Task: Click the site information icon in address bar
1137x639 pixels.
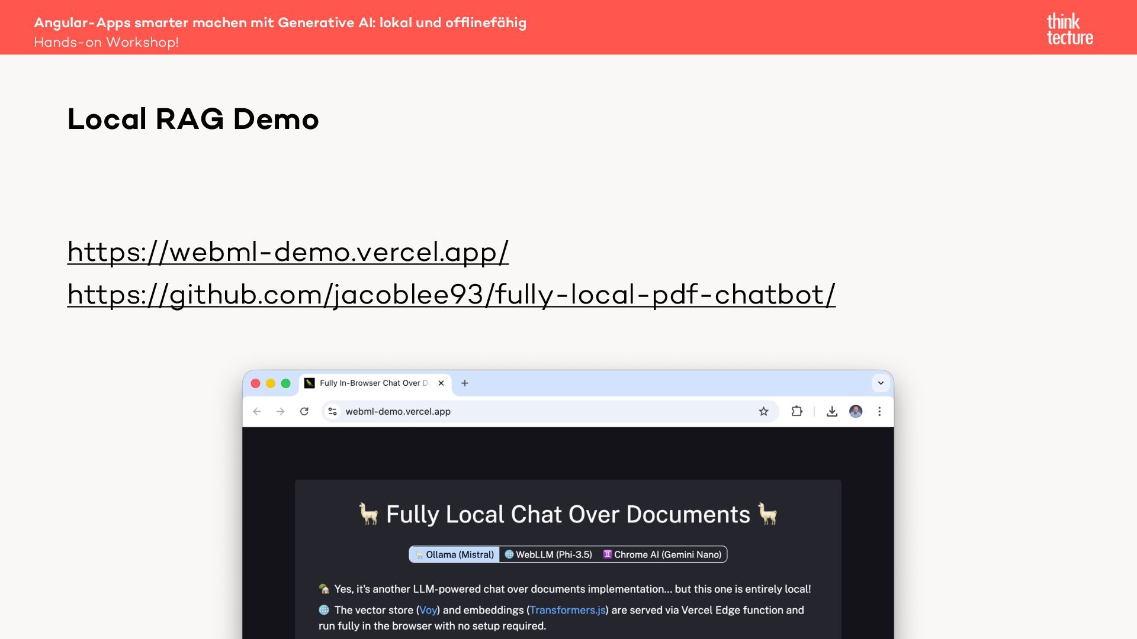Action: (333, 411)
